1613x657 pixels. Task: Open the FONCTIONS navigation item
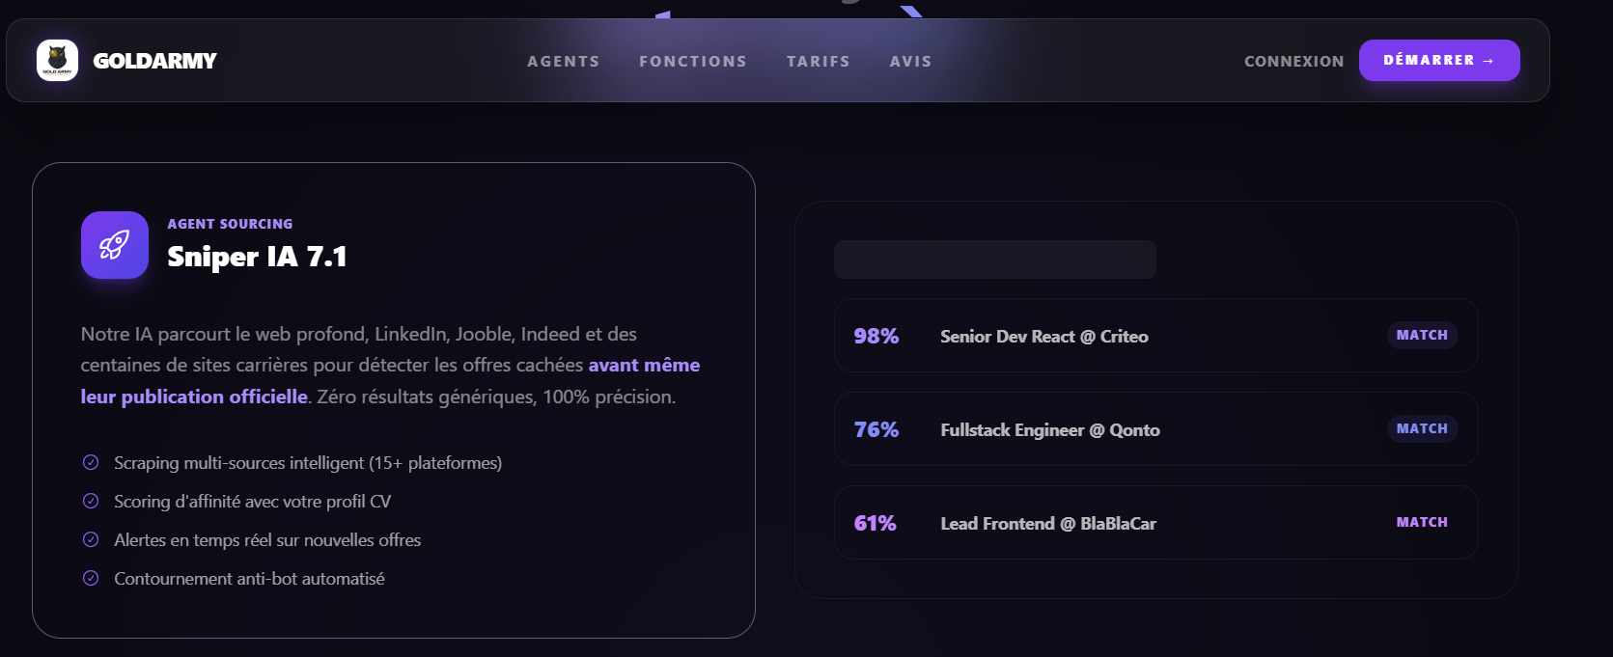(x=693, y=61)
